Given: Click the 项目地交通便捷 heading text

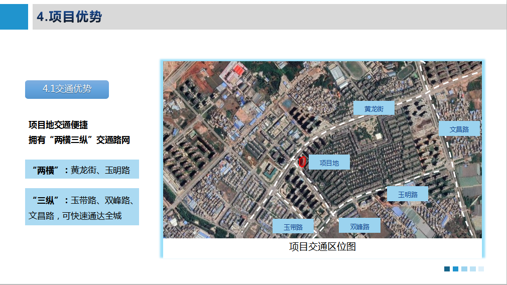Looking at the screenshot, I should [x=58, y=125].
